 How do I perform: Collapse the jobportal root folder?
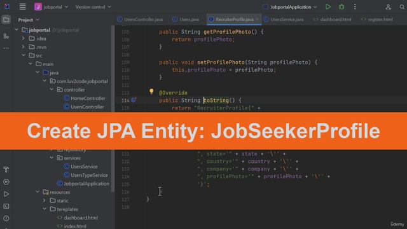[17, 30]
